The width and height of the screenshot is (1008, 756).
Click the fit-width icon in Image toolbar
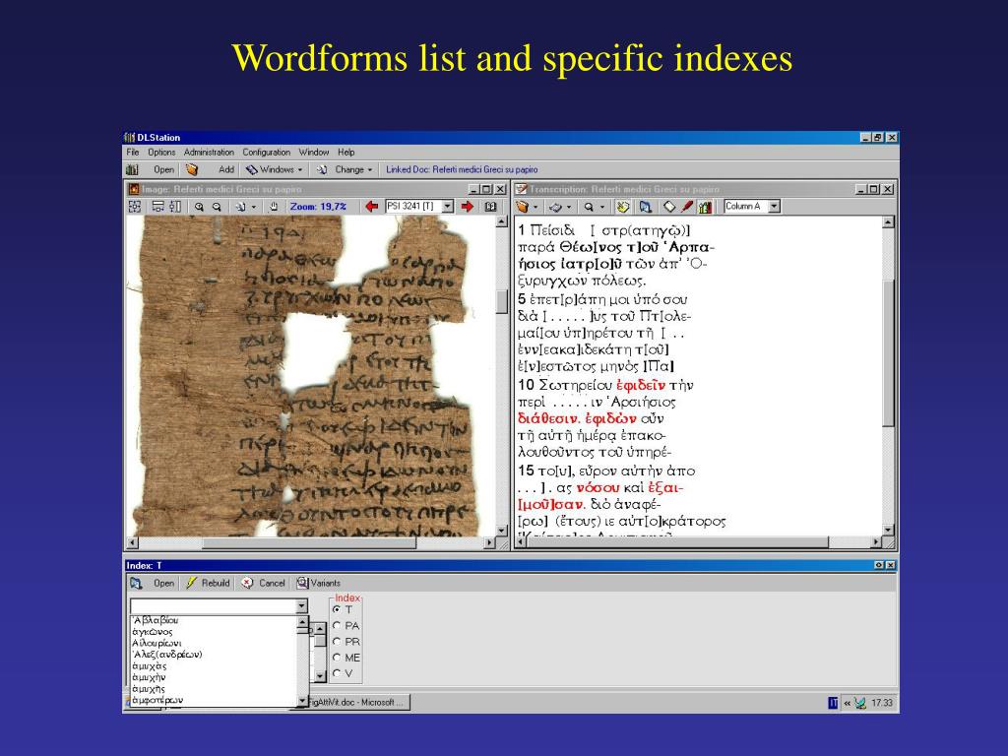[157, 207]
